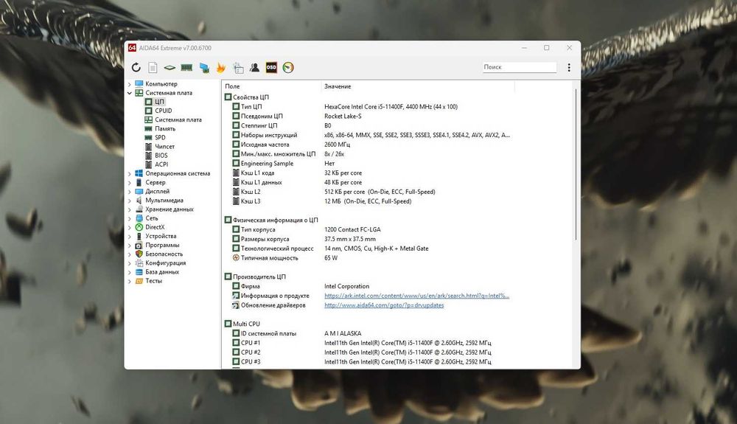Select the Программы tree label
737x424 pixels.
tap(162, 245)
